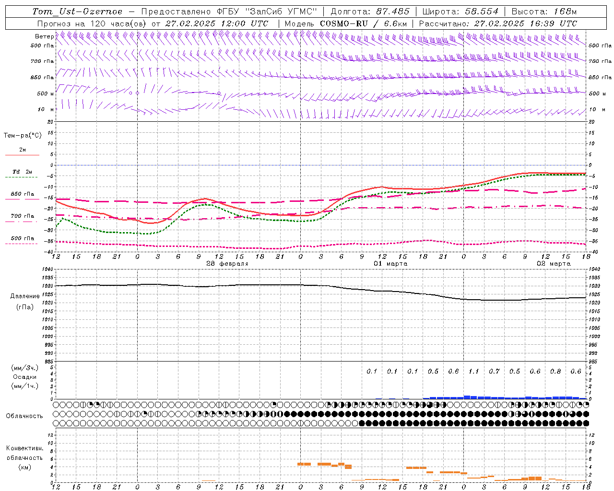Image resolution: width=614 pixels, height=491 pixels.
Task: Click the '(км)' unit under convective cloud label
Action: [24, 467]
